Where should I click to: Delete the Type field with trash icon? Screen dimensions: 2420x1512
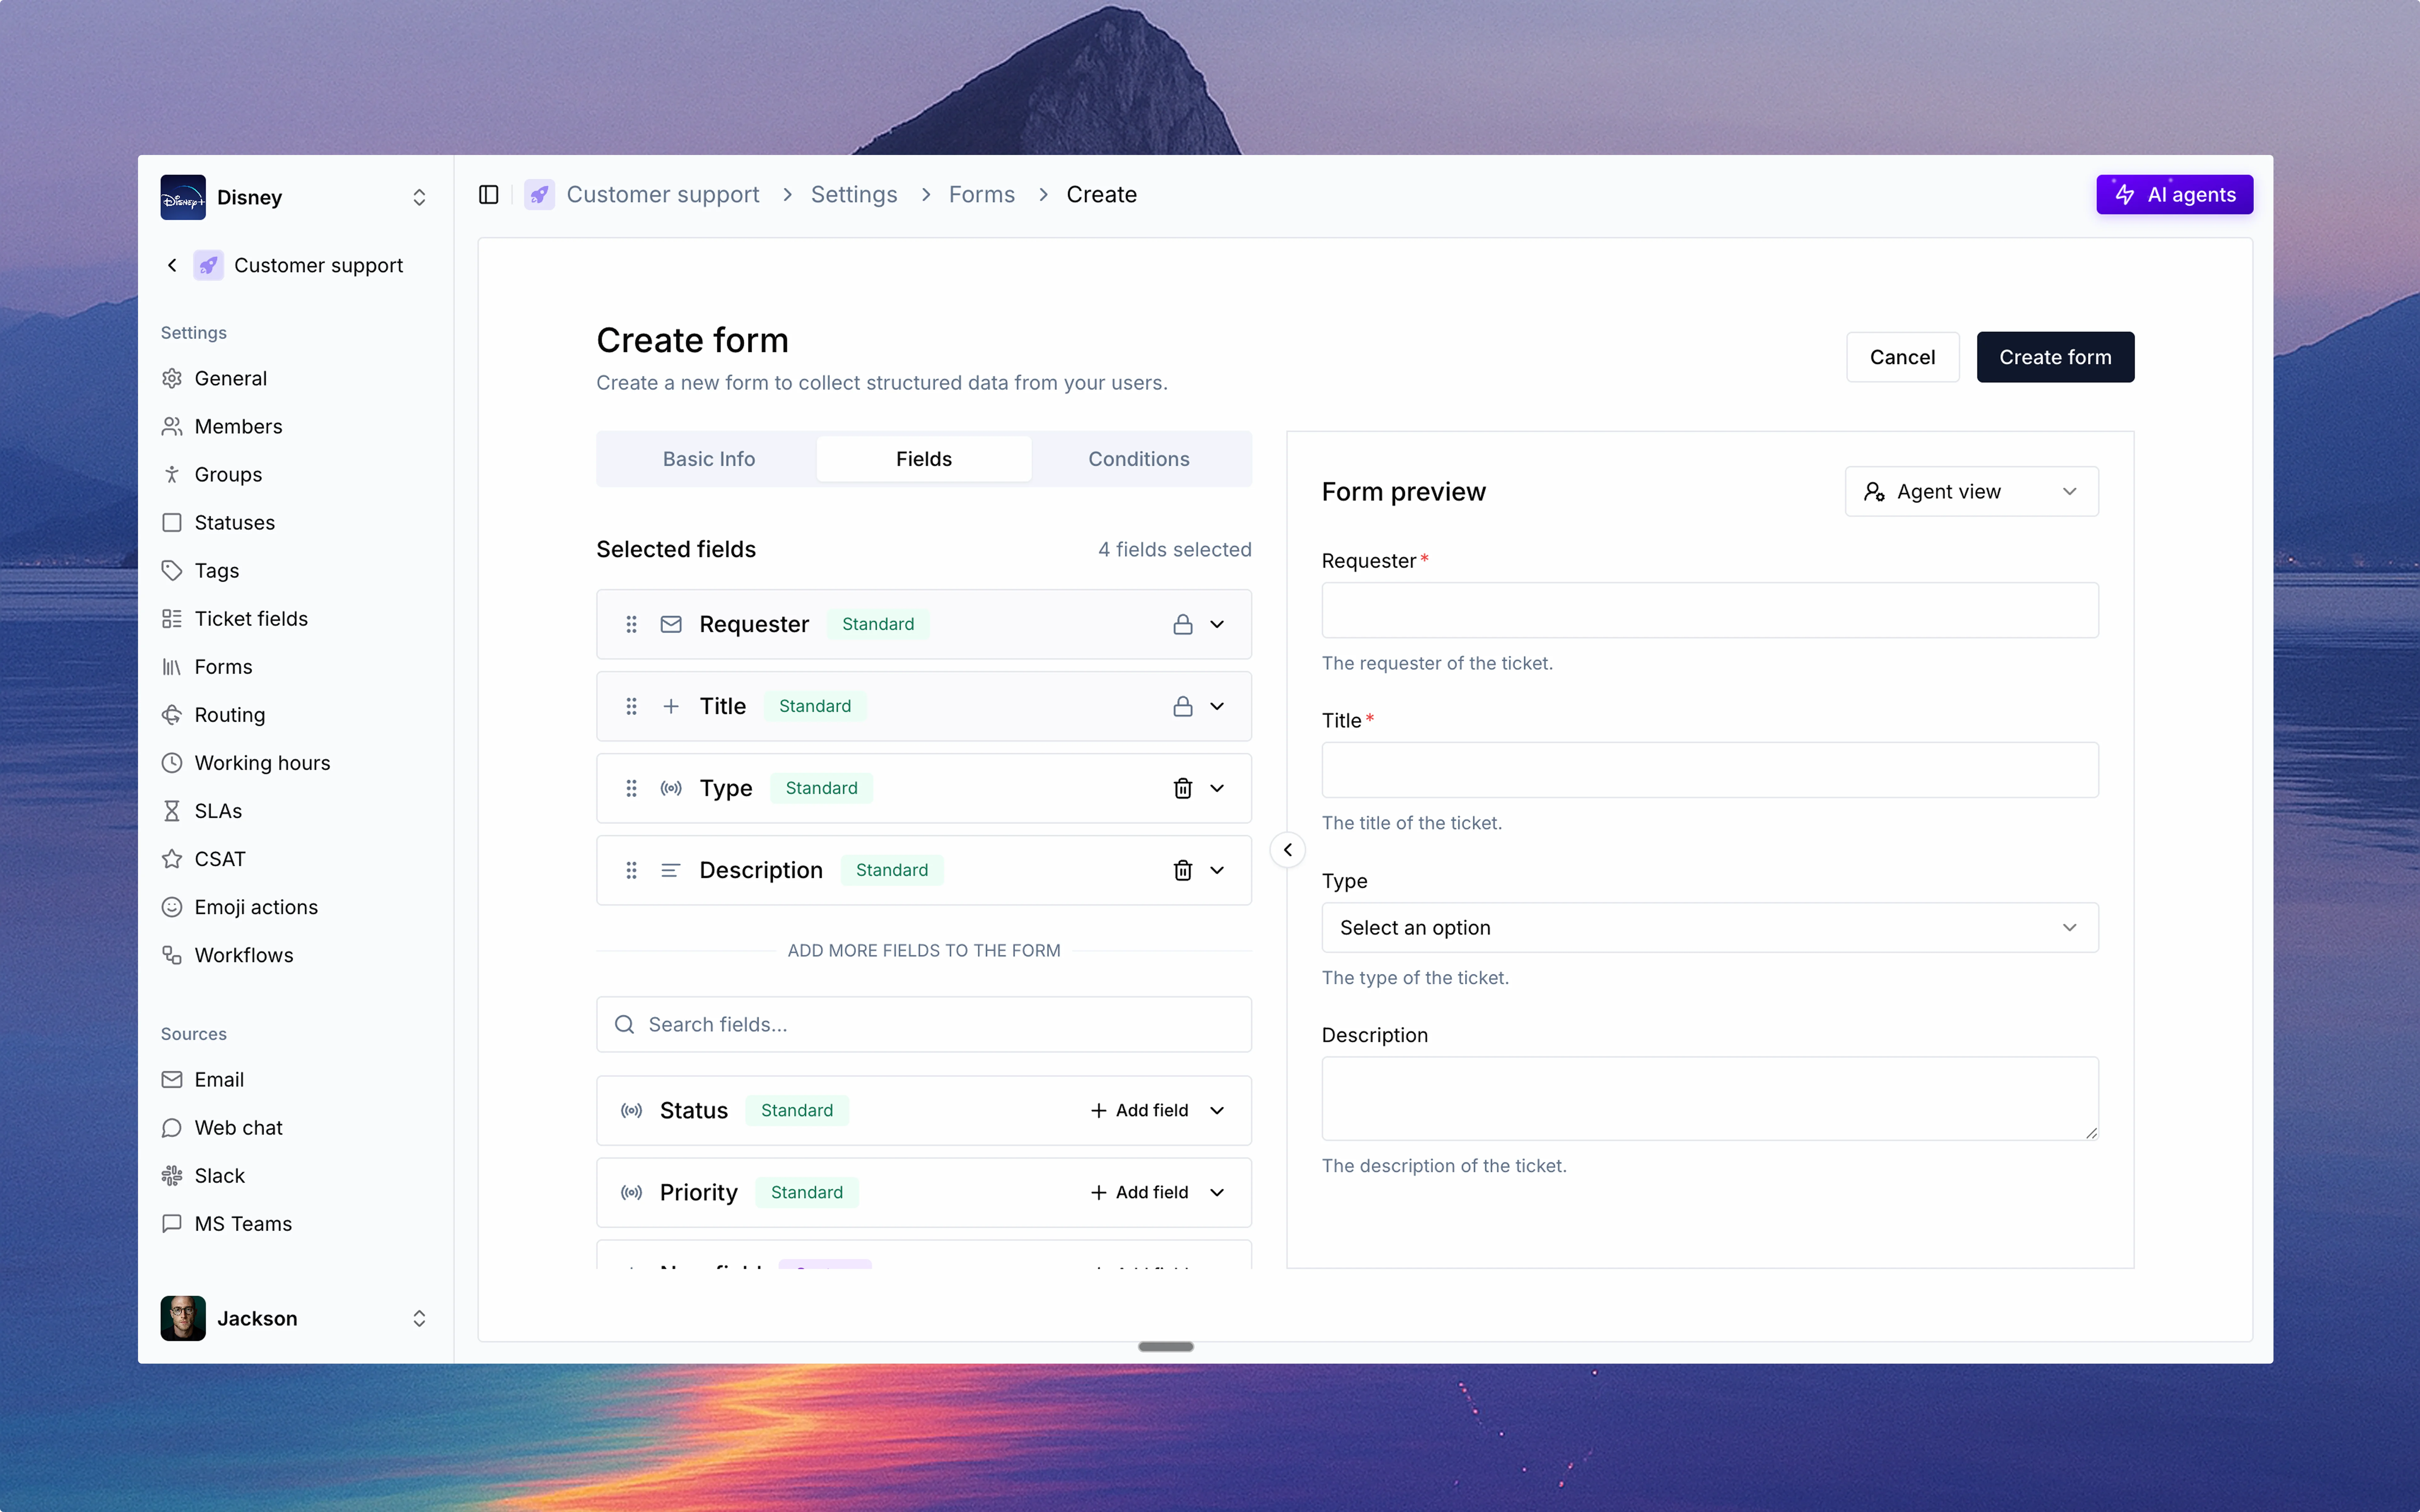coord(1182,788)
